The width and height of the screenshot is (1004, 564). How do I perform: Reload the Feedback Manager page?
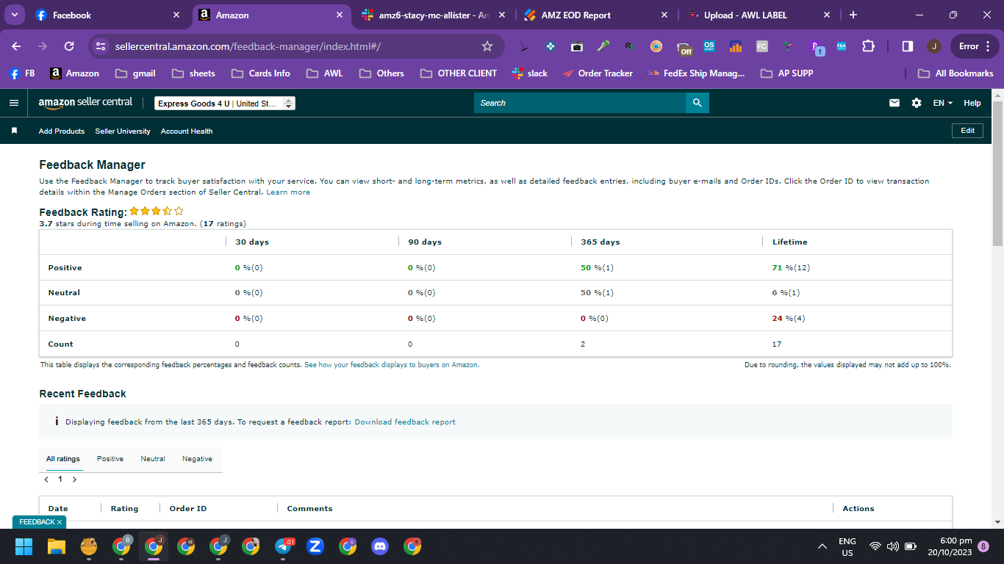(69, 46)
